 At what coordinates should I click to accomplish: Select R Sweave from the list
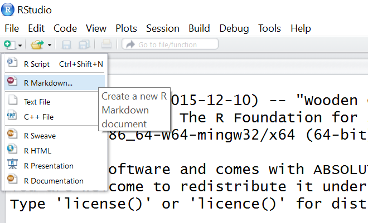click(55, 136)
